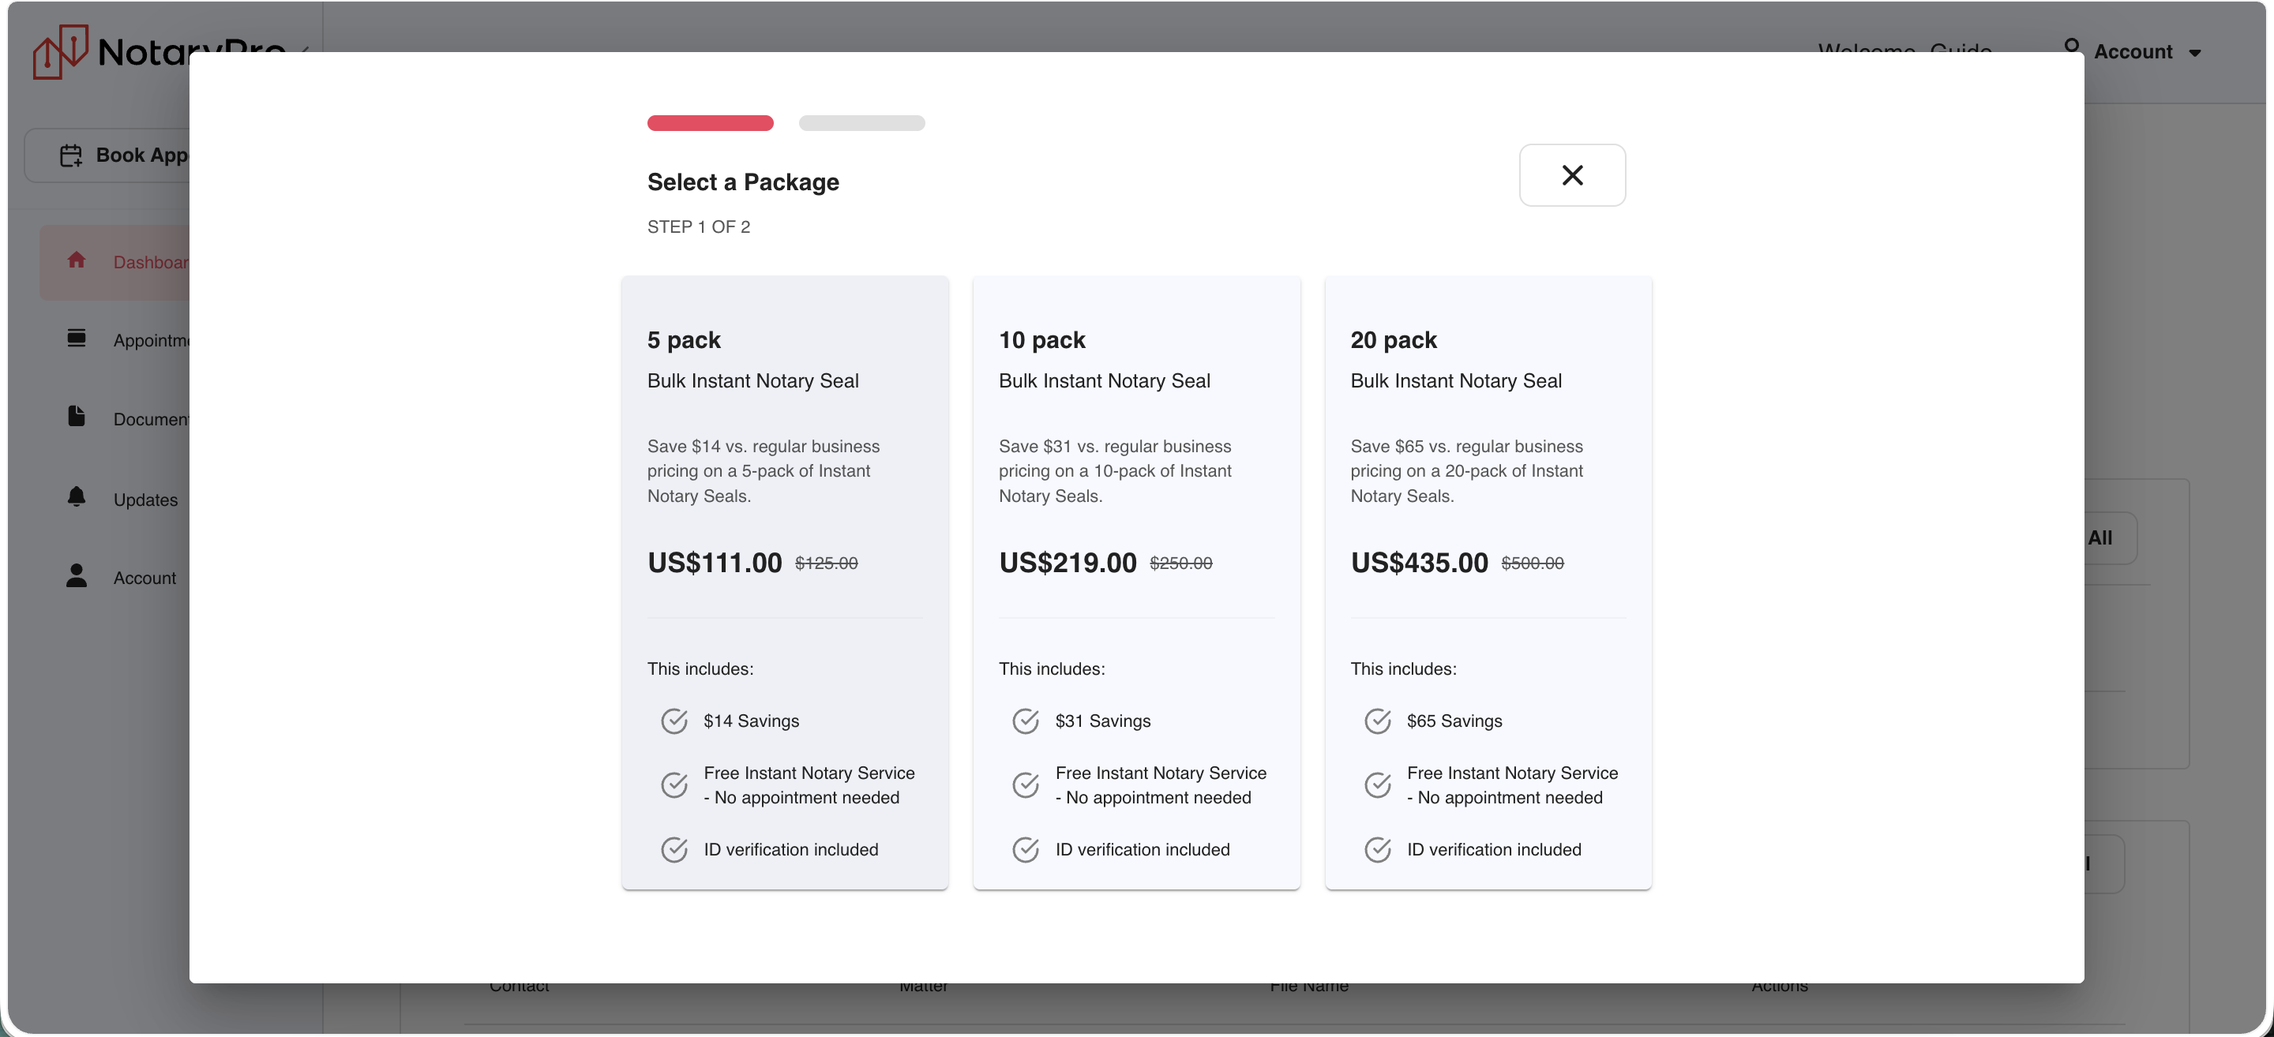Click the struck-through $125.00 price
The image size is (2274, 1037).
[x=826, y=563]
